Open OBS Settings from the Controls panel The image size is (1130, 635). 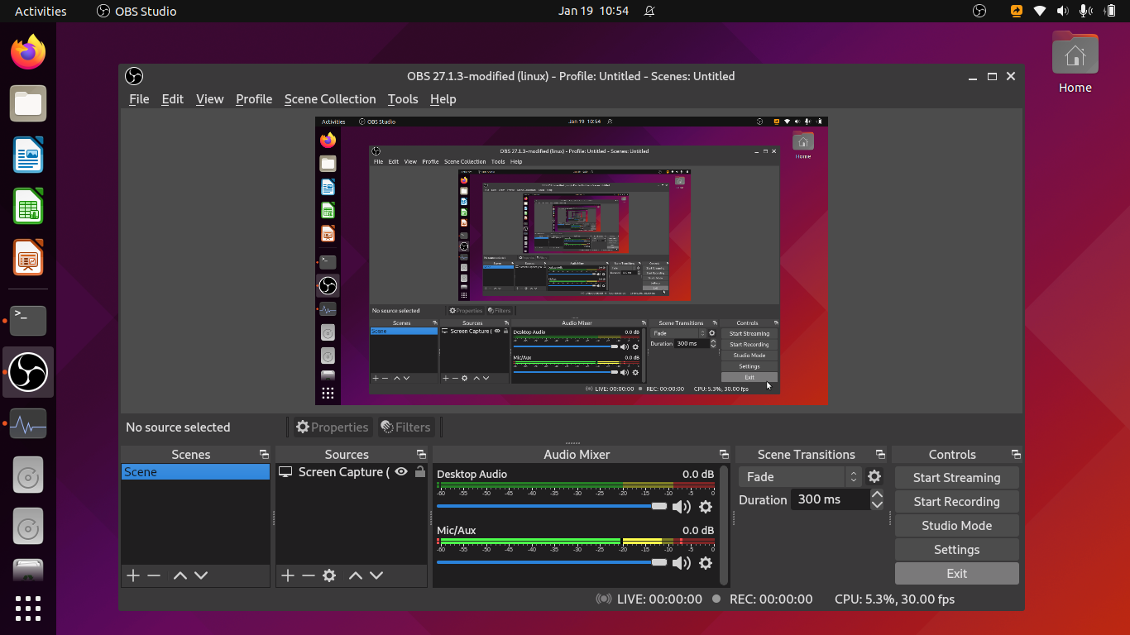coord(957,550)
